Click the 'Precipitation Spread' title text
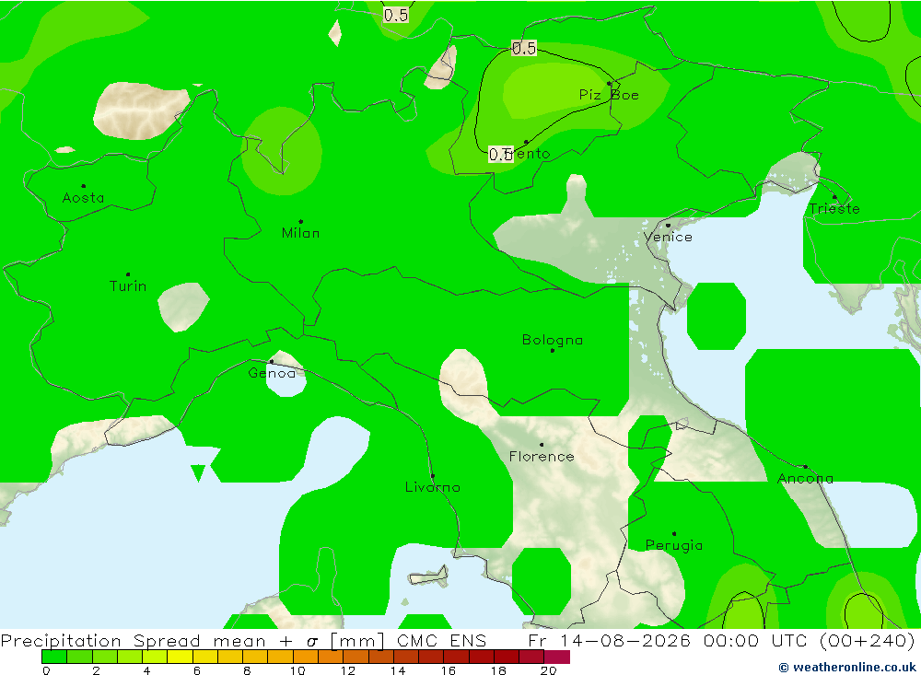This screenshot has height=675, width=921. 100,640
